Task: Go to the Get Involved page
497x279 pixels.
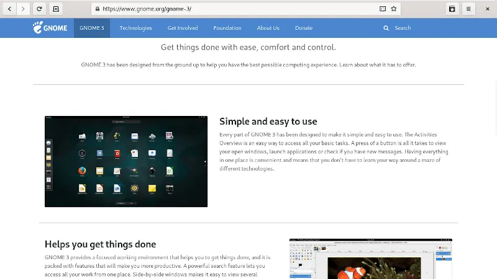Action: (183, 28)
